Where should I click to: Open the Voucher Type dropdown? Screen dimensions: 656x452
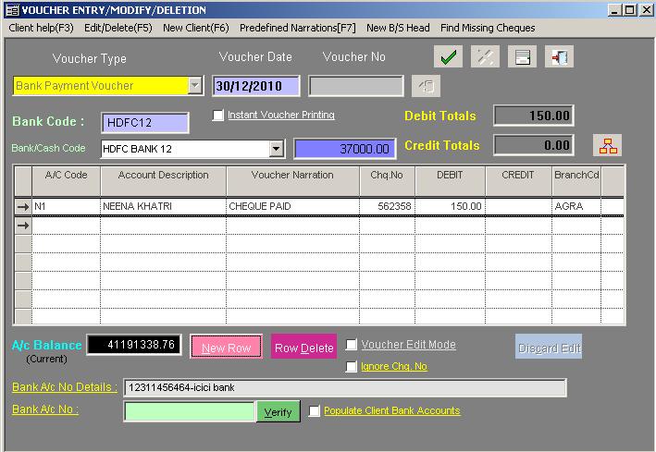(194, 86)
